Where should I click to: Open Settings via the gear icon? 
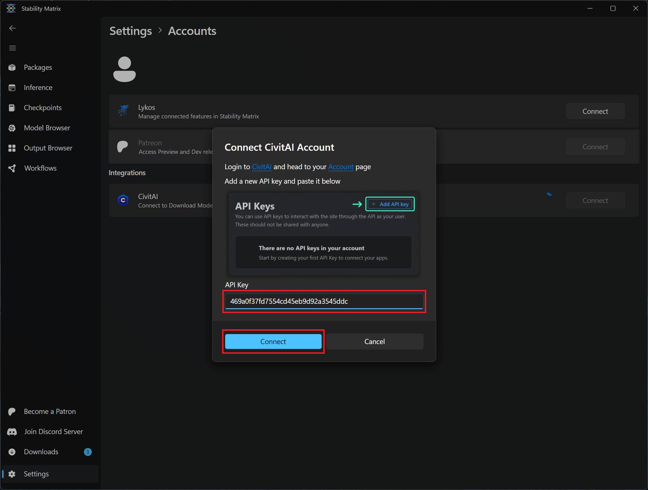pos(12,474)
